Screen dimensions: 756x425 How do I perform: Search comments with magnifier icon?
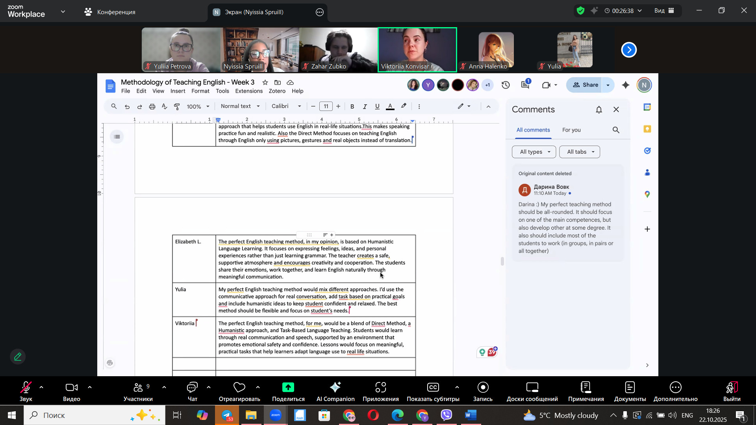(x=616, y=130)
